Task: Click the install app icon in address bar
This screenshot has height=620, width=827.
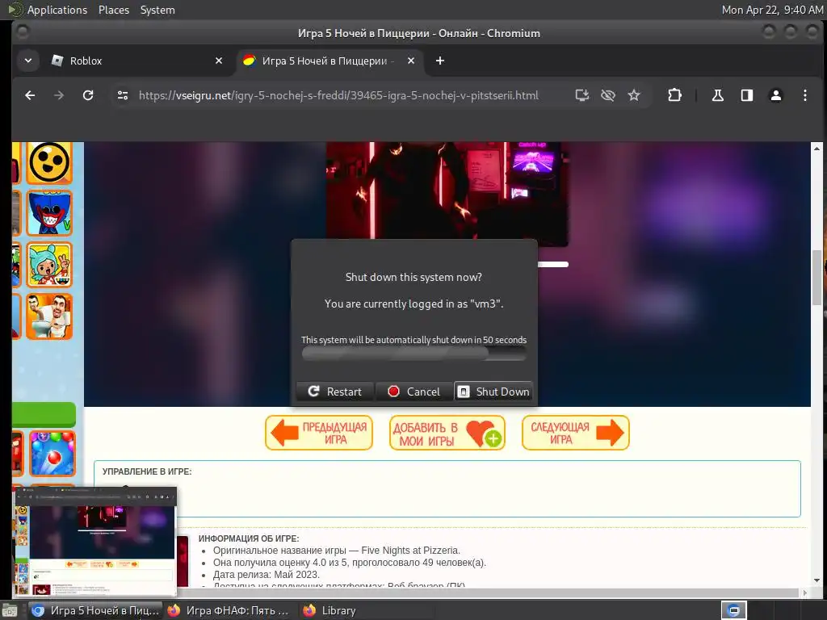Action: click(x=581, y=95)
